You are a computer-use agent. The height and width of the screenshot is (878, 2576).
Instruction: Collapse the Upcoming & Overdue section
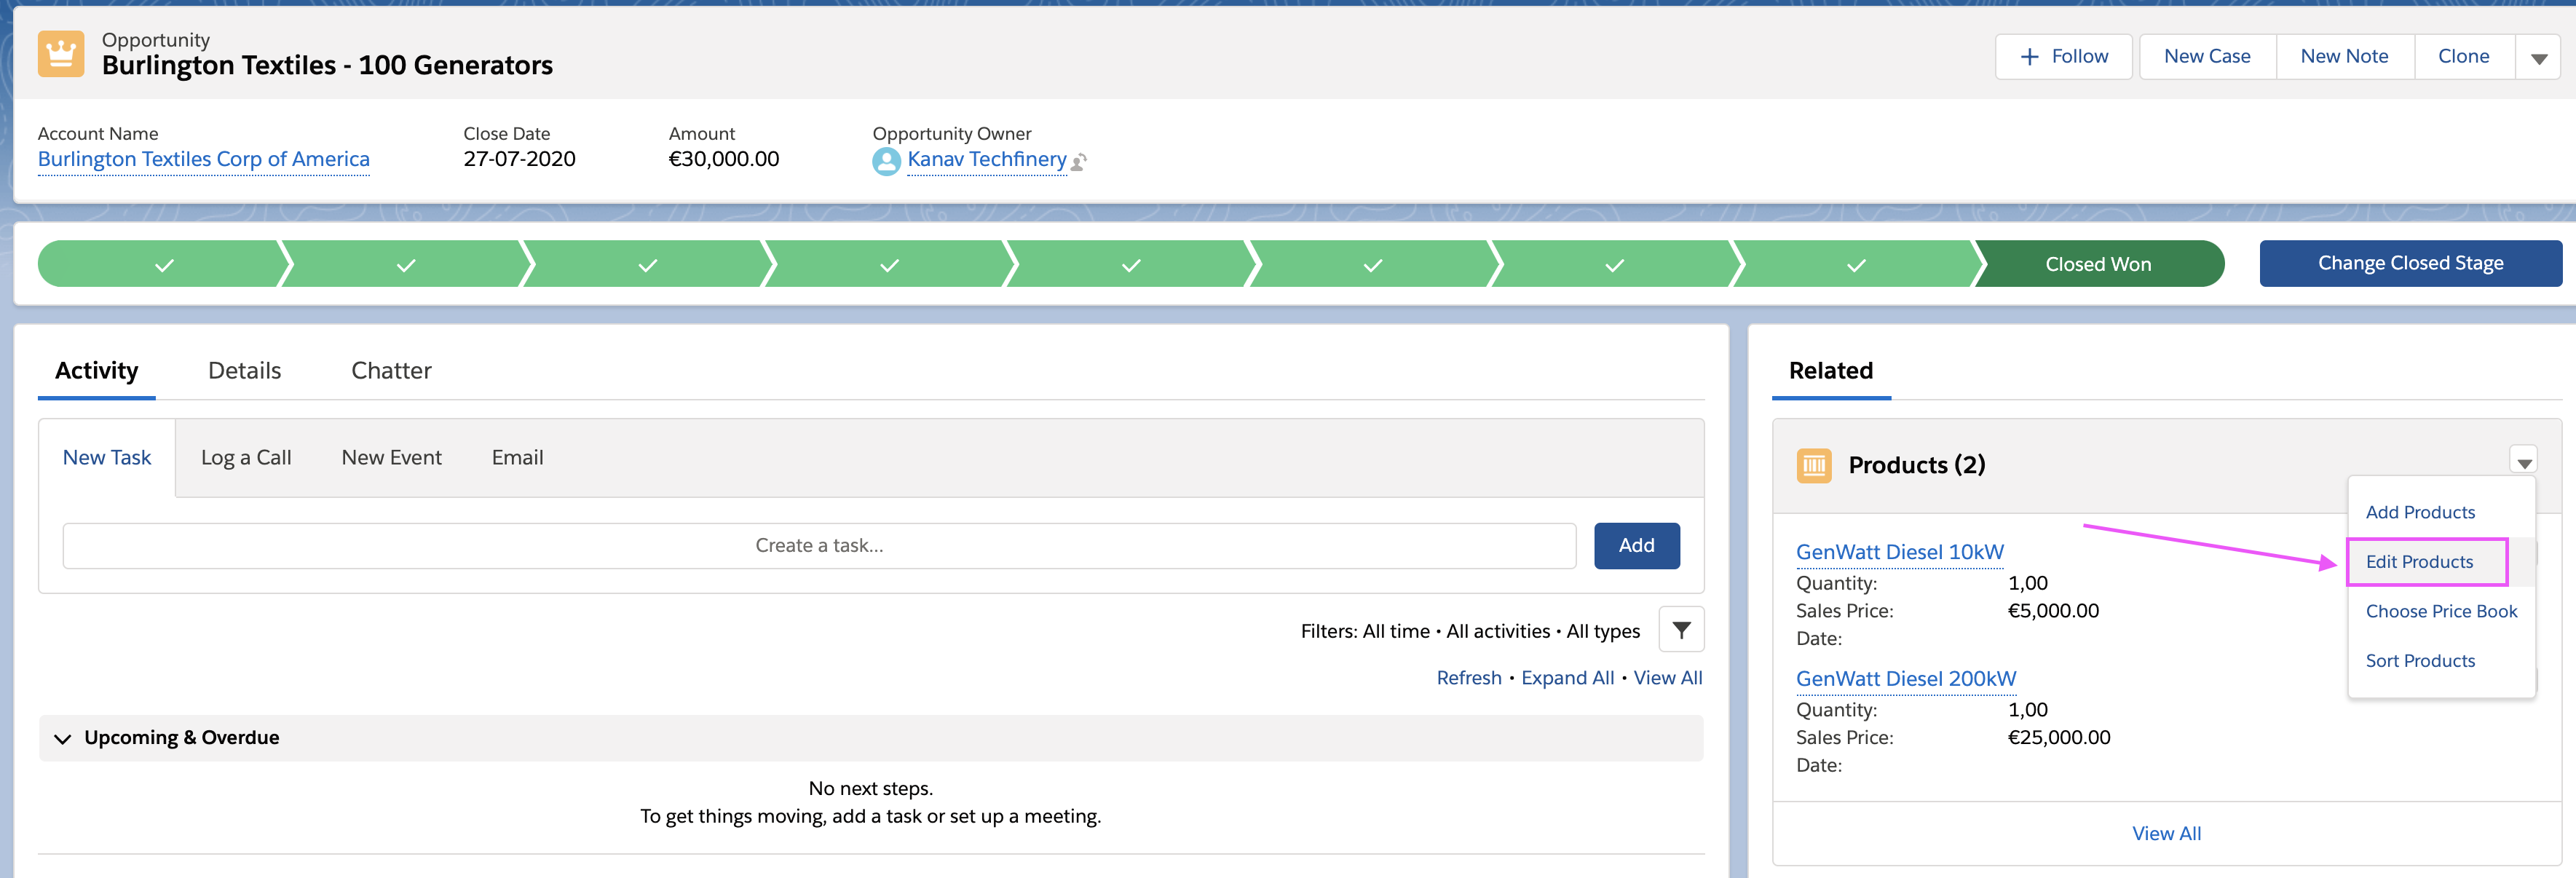point(63,738)
